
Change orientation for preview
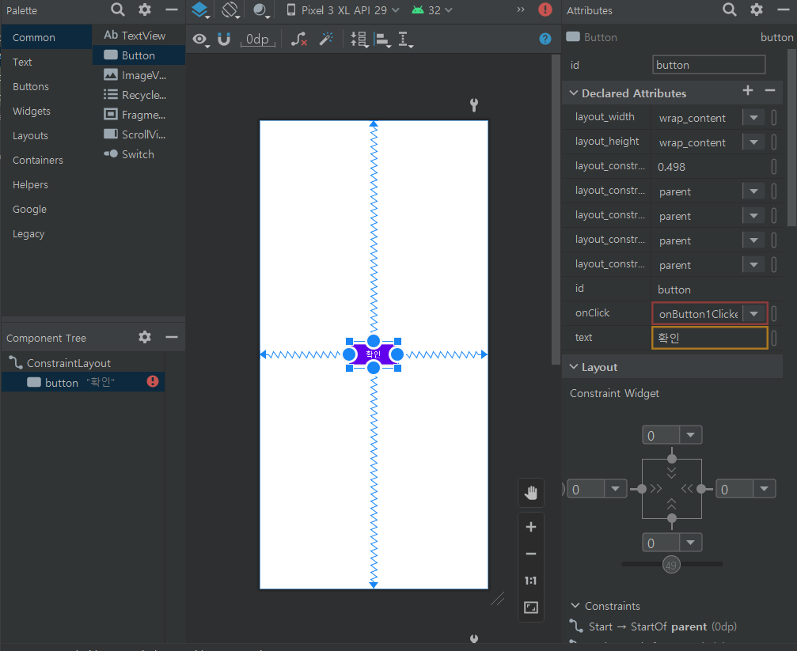click(230, 9)
